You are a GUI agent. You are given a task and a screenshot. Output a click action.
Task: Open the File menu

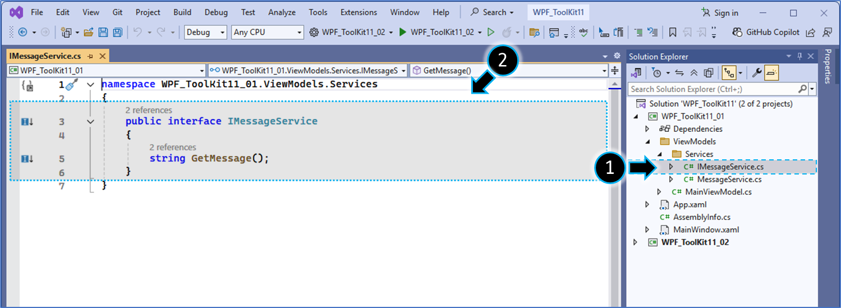[x=37, y=12]
